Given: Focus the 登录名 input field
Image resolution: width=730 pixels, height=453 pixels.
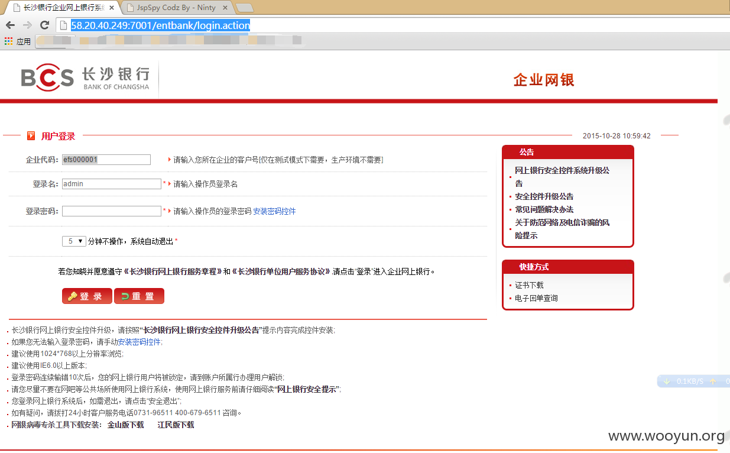Looking at the screenshot, I should (x=112, y=184).
